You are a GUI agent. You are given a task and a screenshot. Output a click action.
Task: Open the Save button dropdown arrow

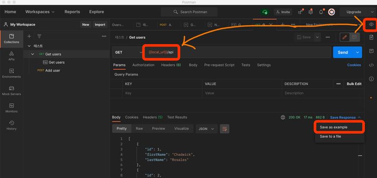tap(317, 37)
